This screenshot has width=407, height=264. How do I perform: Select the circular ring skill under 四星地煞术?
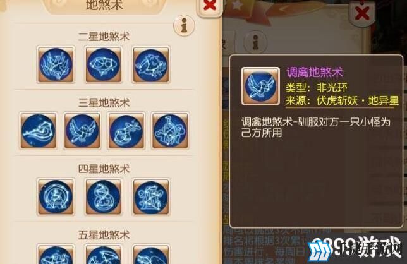[x=56, y=196]
